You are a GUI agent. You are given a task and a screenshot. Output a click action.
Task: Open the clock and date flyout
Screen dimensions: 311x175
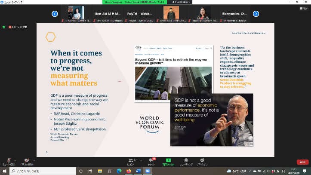(294, 171)
